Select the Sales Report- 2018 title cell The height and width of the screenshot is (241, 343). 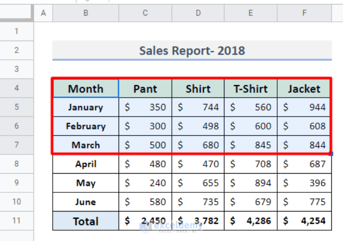tap(192, 50)
